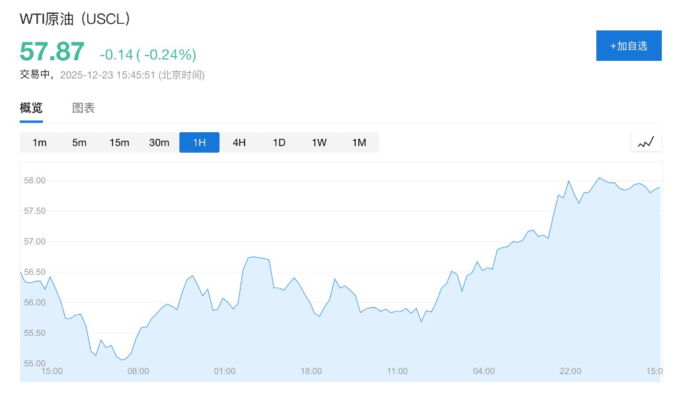
Task: Show the 1W weekly chart
Action: 319,143
